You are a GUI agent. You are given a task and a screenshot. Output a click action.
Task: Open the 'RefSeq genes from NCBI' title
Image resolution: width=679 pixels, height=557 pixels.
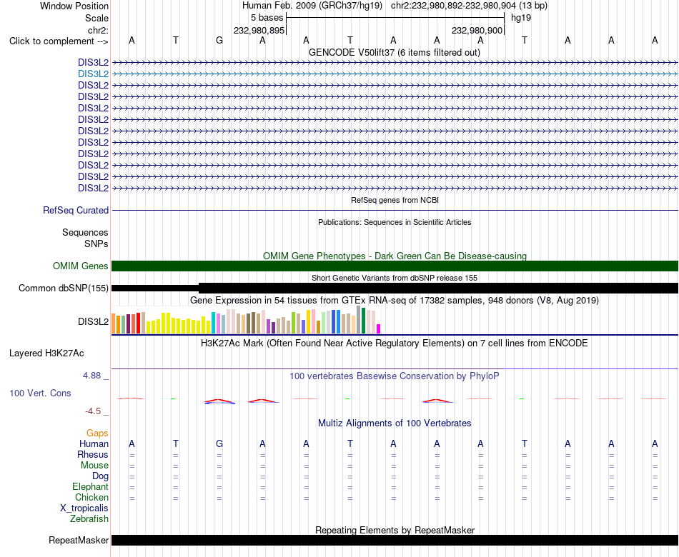point(395,200)
